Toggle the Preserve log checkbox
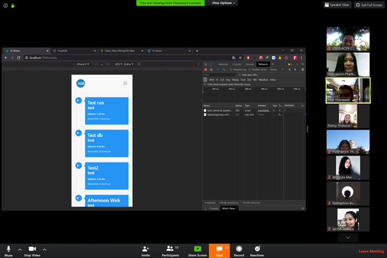The height and width of the screenshot is (258, 387). tap(231, 69)
